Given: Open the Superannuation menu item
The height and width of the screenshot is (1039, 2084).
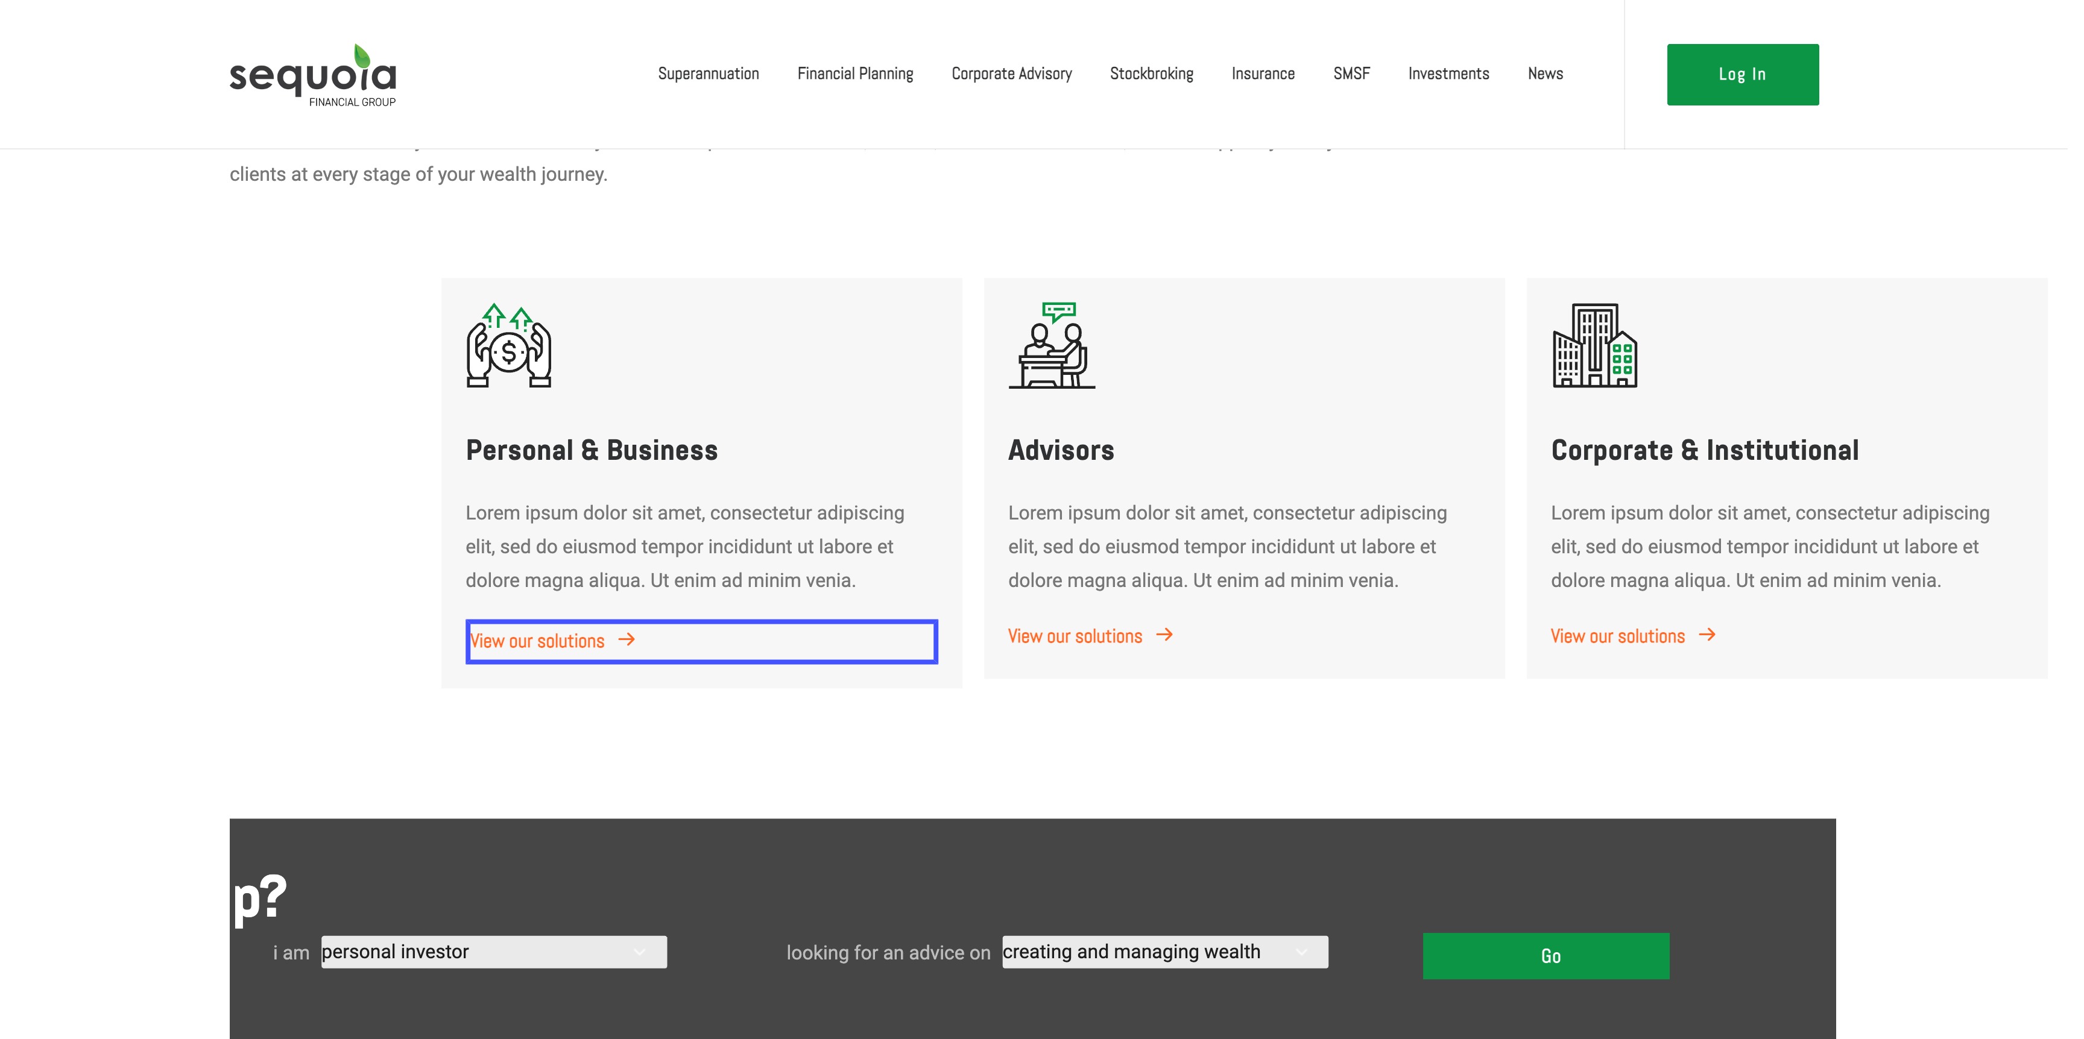Looking at the screenshot, I should pyautogui.click(x=708, y=74).
